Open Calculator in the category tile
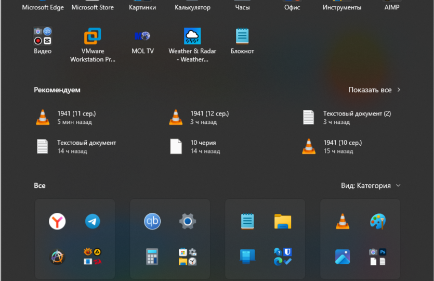This screenshot has width=434, height=281. pyautogui.click(x=152, y=257)
